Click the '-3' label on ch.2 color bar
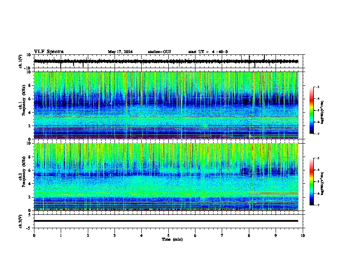 (x=318, y=158)
